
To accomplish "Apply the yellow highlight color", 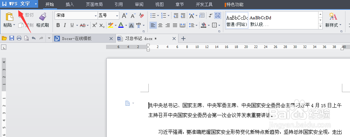I will (111, 25).
